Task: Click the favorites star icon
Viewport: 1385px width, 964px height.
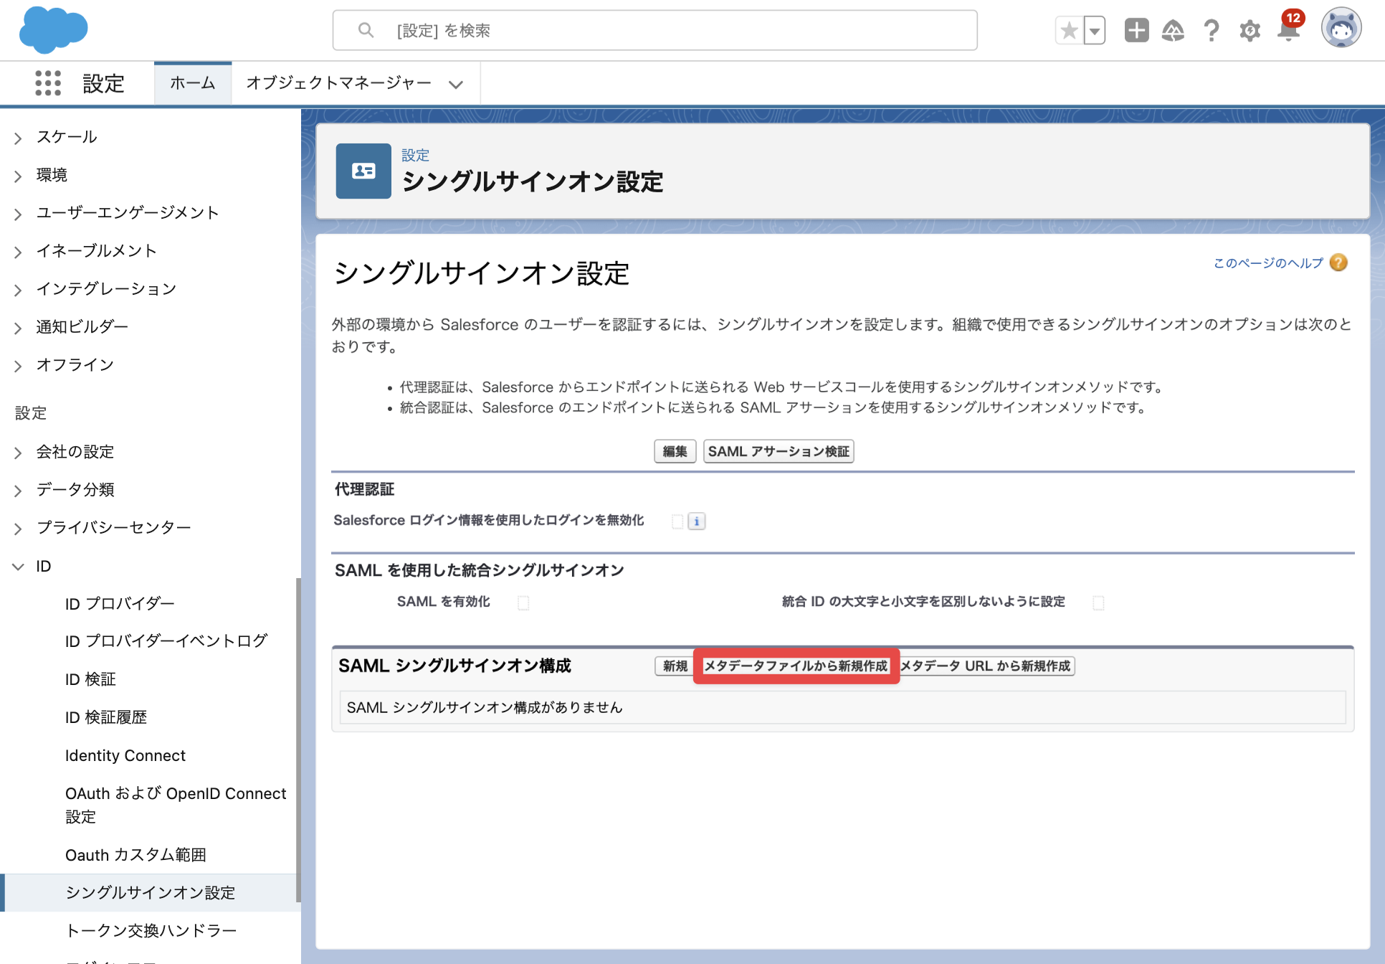Action: coord(1069,31)
